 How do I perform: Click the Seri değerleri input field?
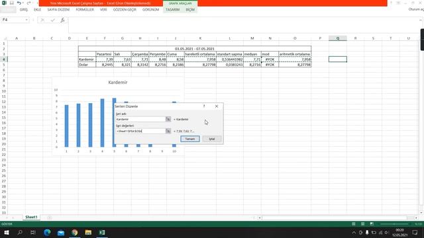pos(140,131)
